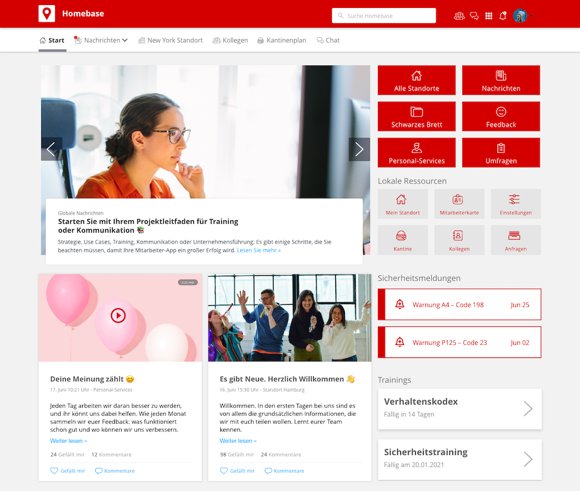580x491 pixels.
Task: Open the Schwarzes Brett board
Action: (x=416, y=116)
